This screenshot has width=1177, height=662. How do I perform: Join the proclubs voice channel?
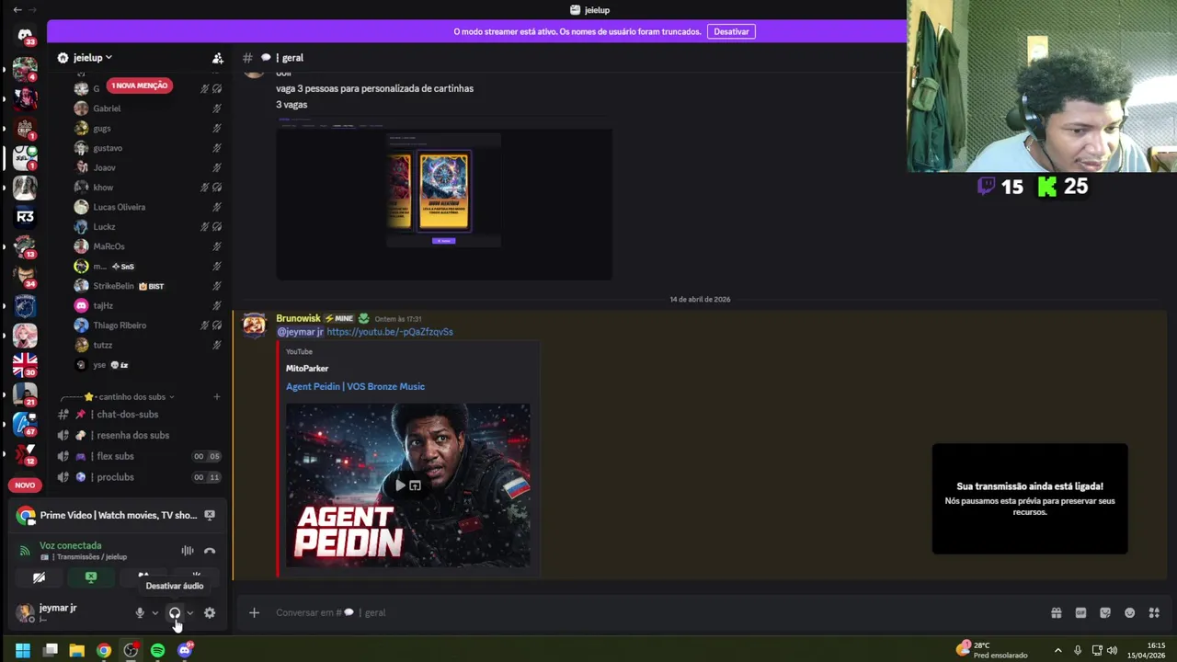point(138,477)
